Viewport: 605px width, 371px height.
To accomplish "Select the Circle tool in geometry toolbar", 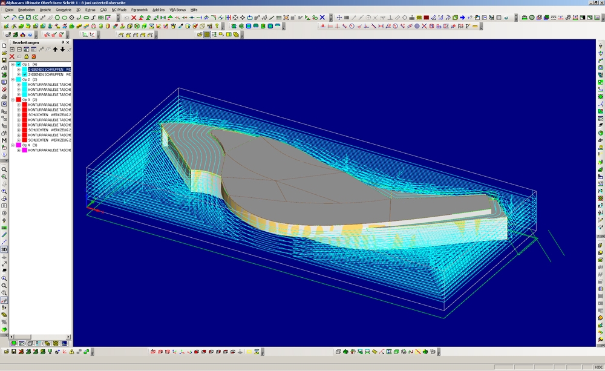I will [21, 18].
